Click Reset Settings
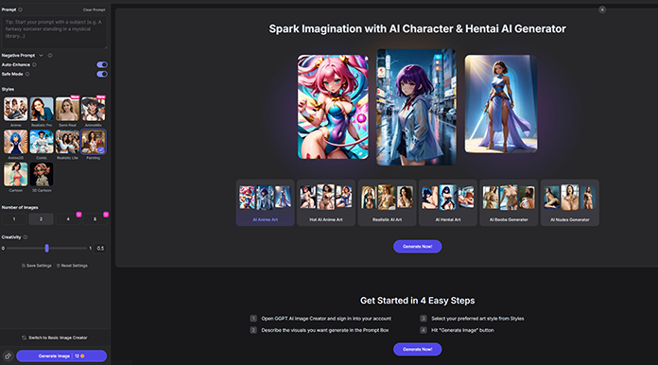This screenshot has width=658, height=365. [72, 266]
